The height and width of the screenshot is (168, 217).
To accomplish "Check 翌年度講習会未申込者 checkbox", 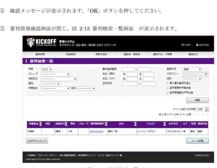I will pos(168,93).
